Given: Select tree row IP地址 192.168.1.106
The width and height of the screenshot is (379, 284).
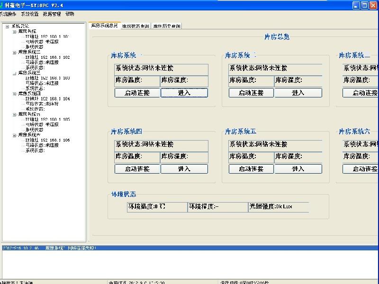Looking at the screenshot, I should [48, 140].
